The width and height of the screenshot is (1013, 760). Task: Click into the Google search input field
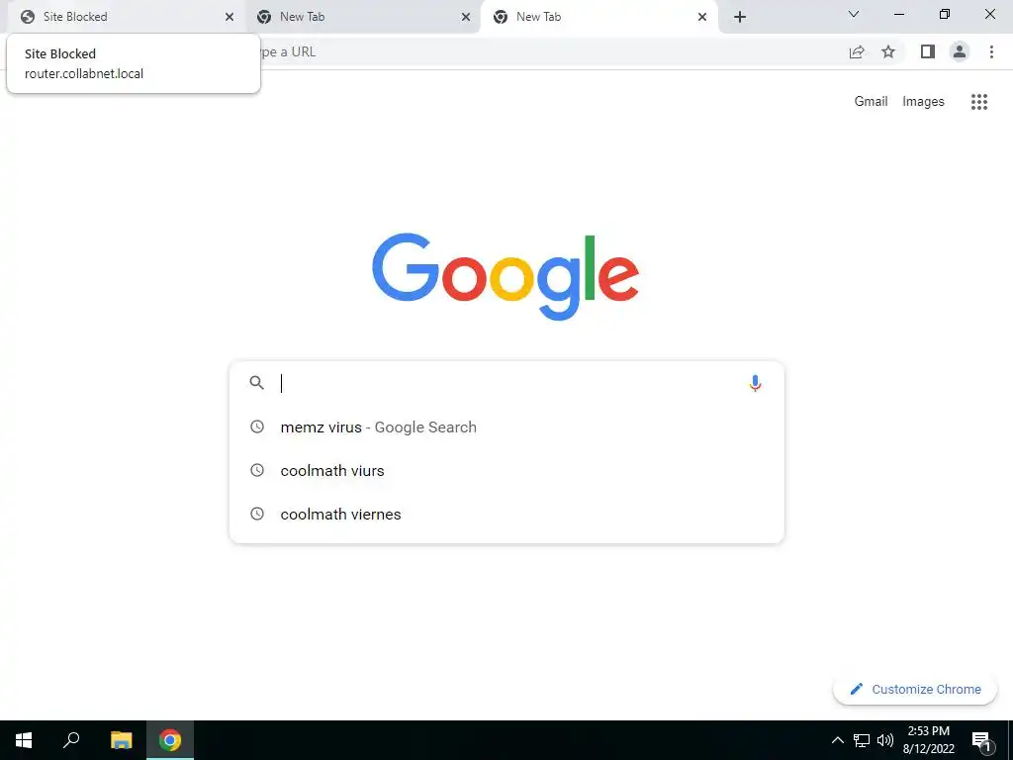(507, 383)
